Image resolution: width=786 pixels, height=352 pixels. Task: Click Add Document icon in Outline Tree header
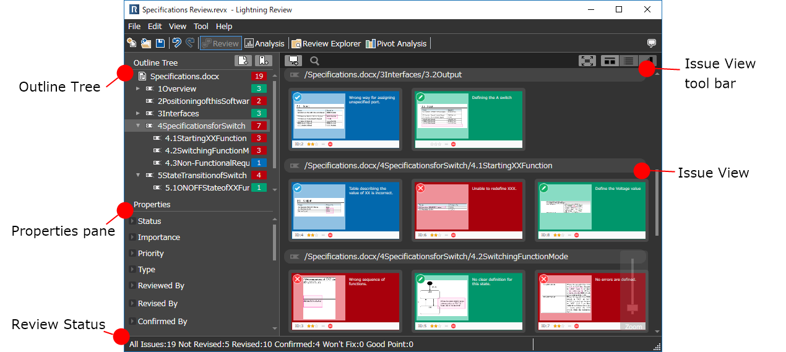(244, 61)
